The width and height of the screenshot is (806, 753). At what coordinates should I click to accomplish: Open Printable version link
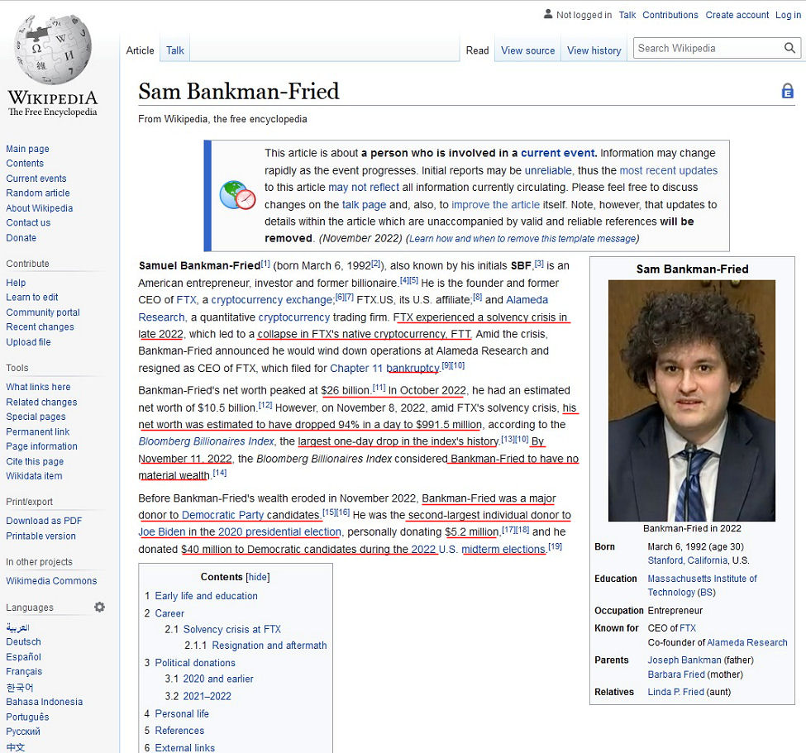point(41,536)
